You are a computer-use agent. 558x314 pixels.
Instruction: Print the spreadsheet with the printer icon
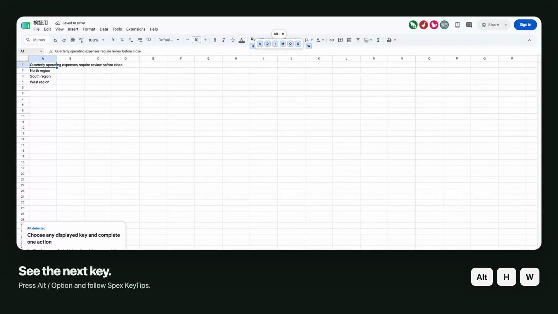[73, 40]
